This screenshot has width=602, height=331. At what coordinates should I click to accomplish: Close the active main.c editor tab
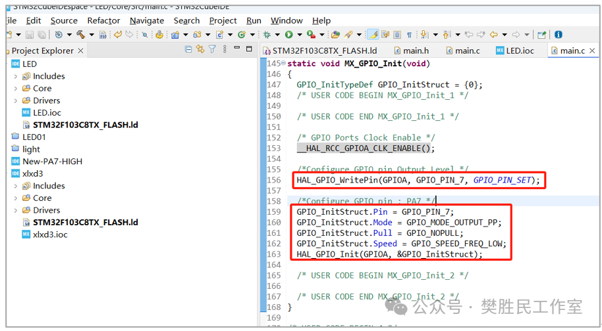pyautogui.click(x=592, y=51)
